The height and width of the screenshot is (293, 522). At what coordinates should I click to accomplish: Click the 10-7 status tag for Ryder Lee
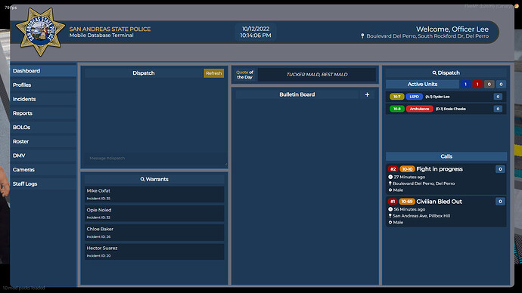[397, 97]
